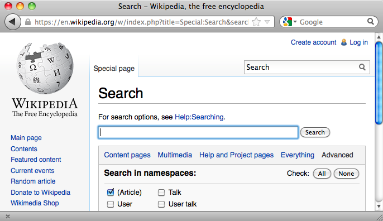Select the Special page tab
The width and height of the screenshot is (383, 221).
pos(114,69)
